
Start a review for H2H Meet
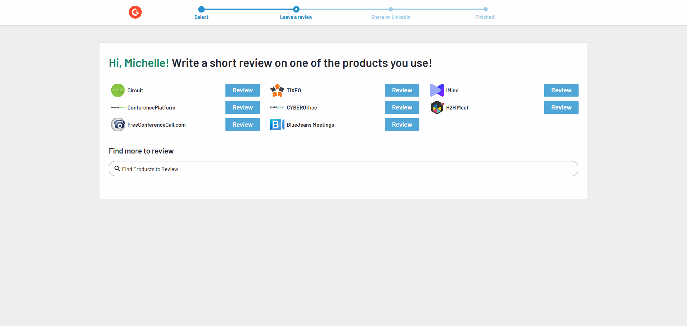561,107
